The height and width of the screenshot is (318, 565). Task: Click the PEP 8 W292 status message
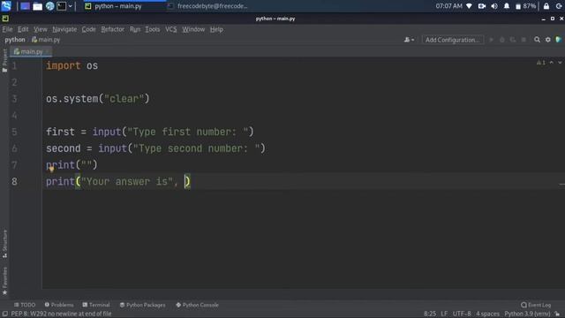tap(61, 314)
